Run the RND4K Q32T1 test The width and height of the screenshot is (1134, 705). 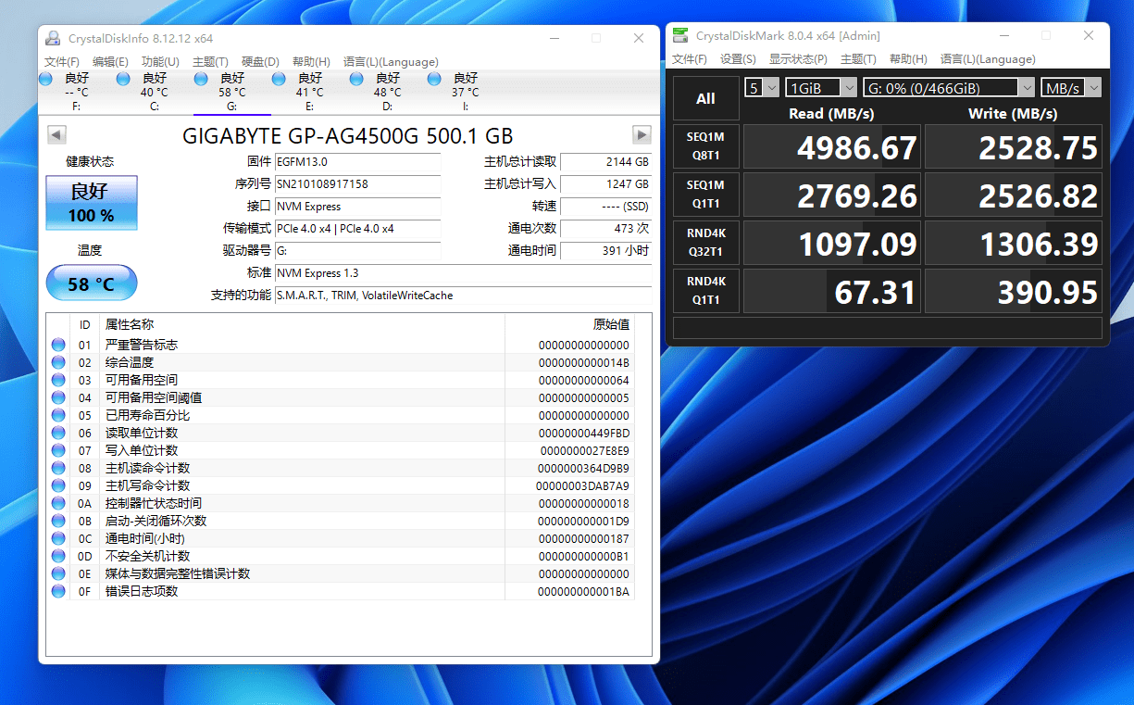(x=705, y=243)
